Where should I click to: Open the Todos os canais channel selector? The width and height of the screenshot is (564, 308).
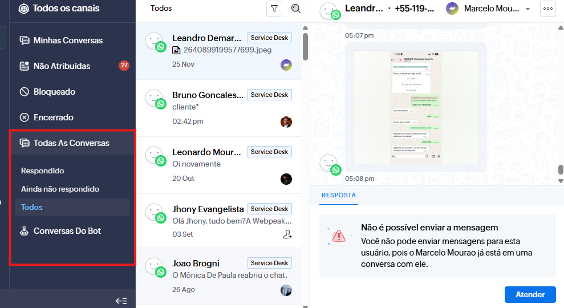[x=66, y=9]
